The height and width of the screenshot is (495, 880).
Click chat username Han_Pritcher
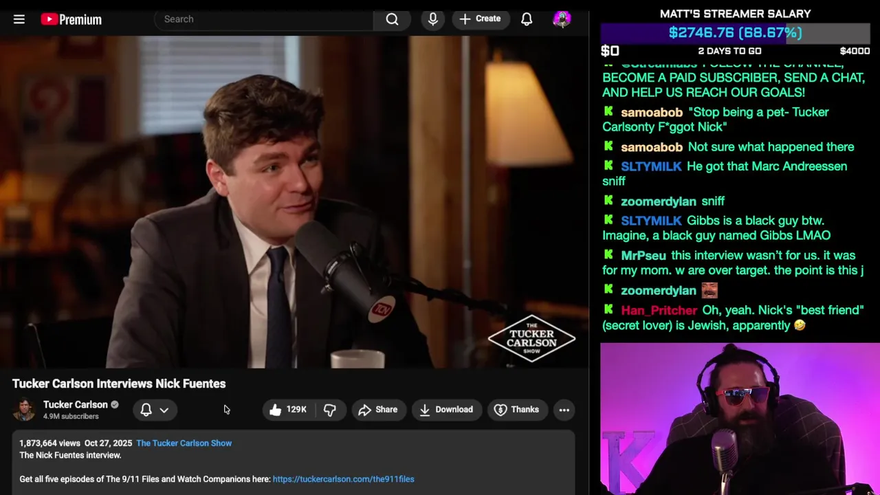tap(659, 311)
